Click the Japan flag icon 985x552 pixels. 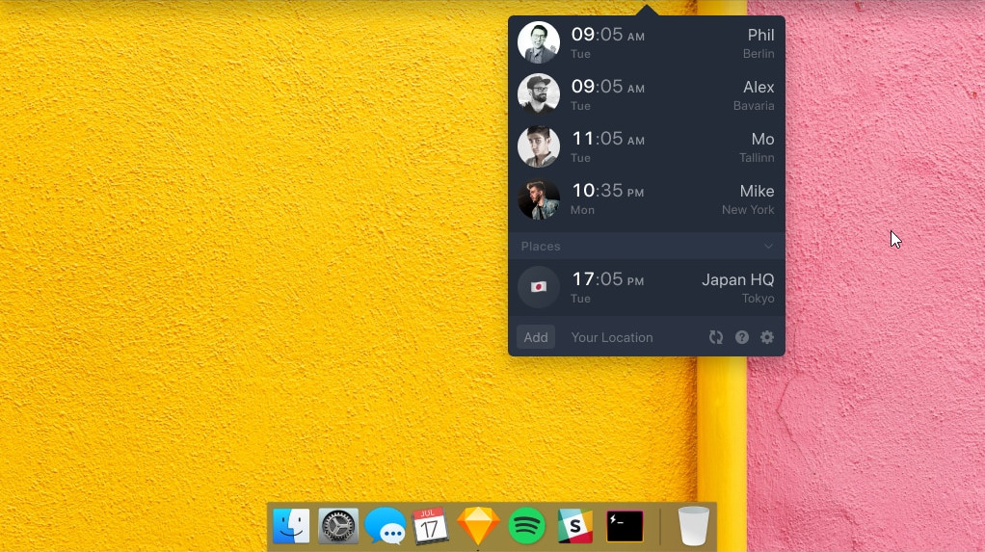coord(539,287)
